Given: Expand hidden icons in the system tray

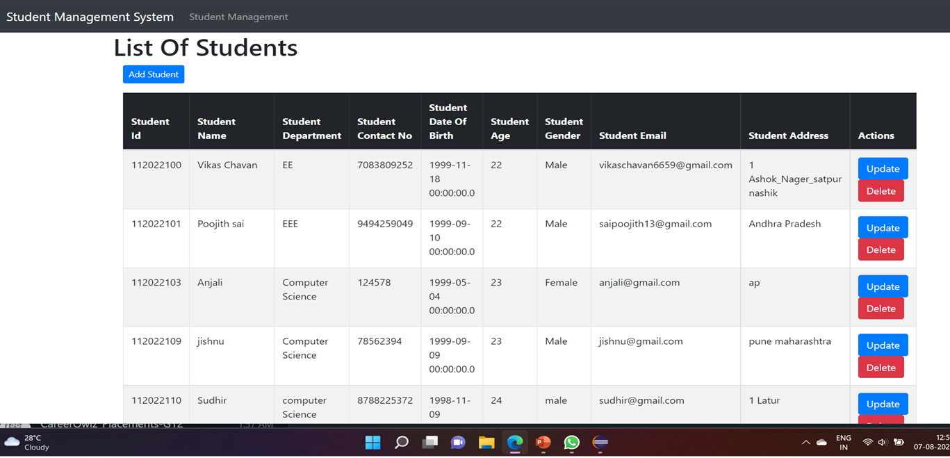Looking at the screenshot, I should click(x=805, y=443).
